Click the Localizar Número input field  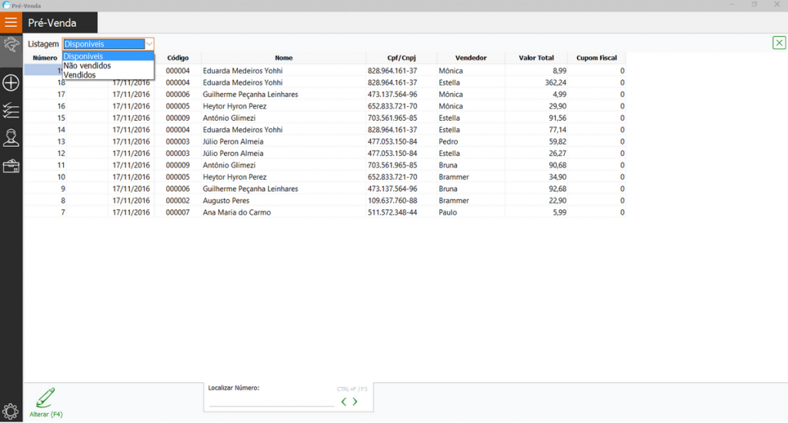272,401
